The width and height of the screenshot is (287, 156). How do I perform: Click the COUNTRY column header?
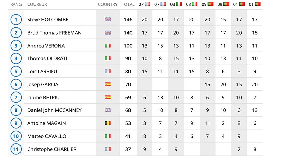108,4
